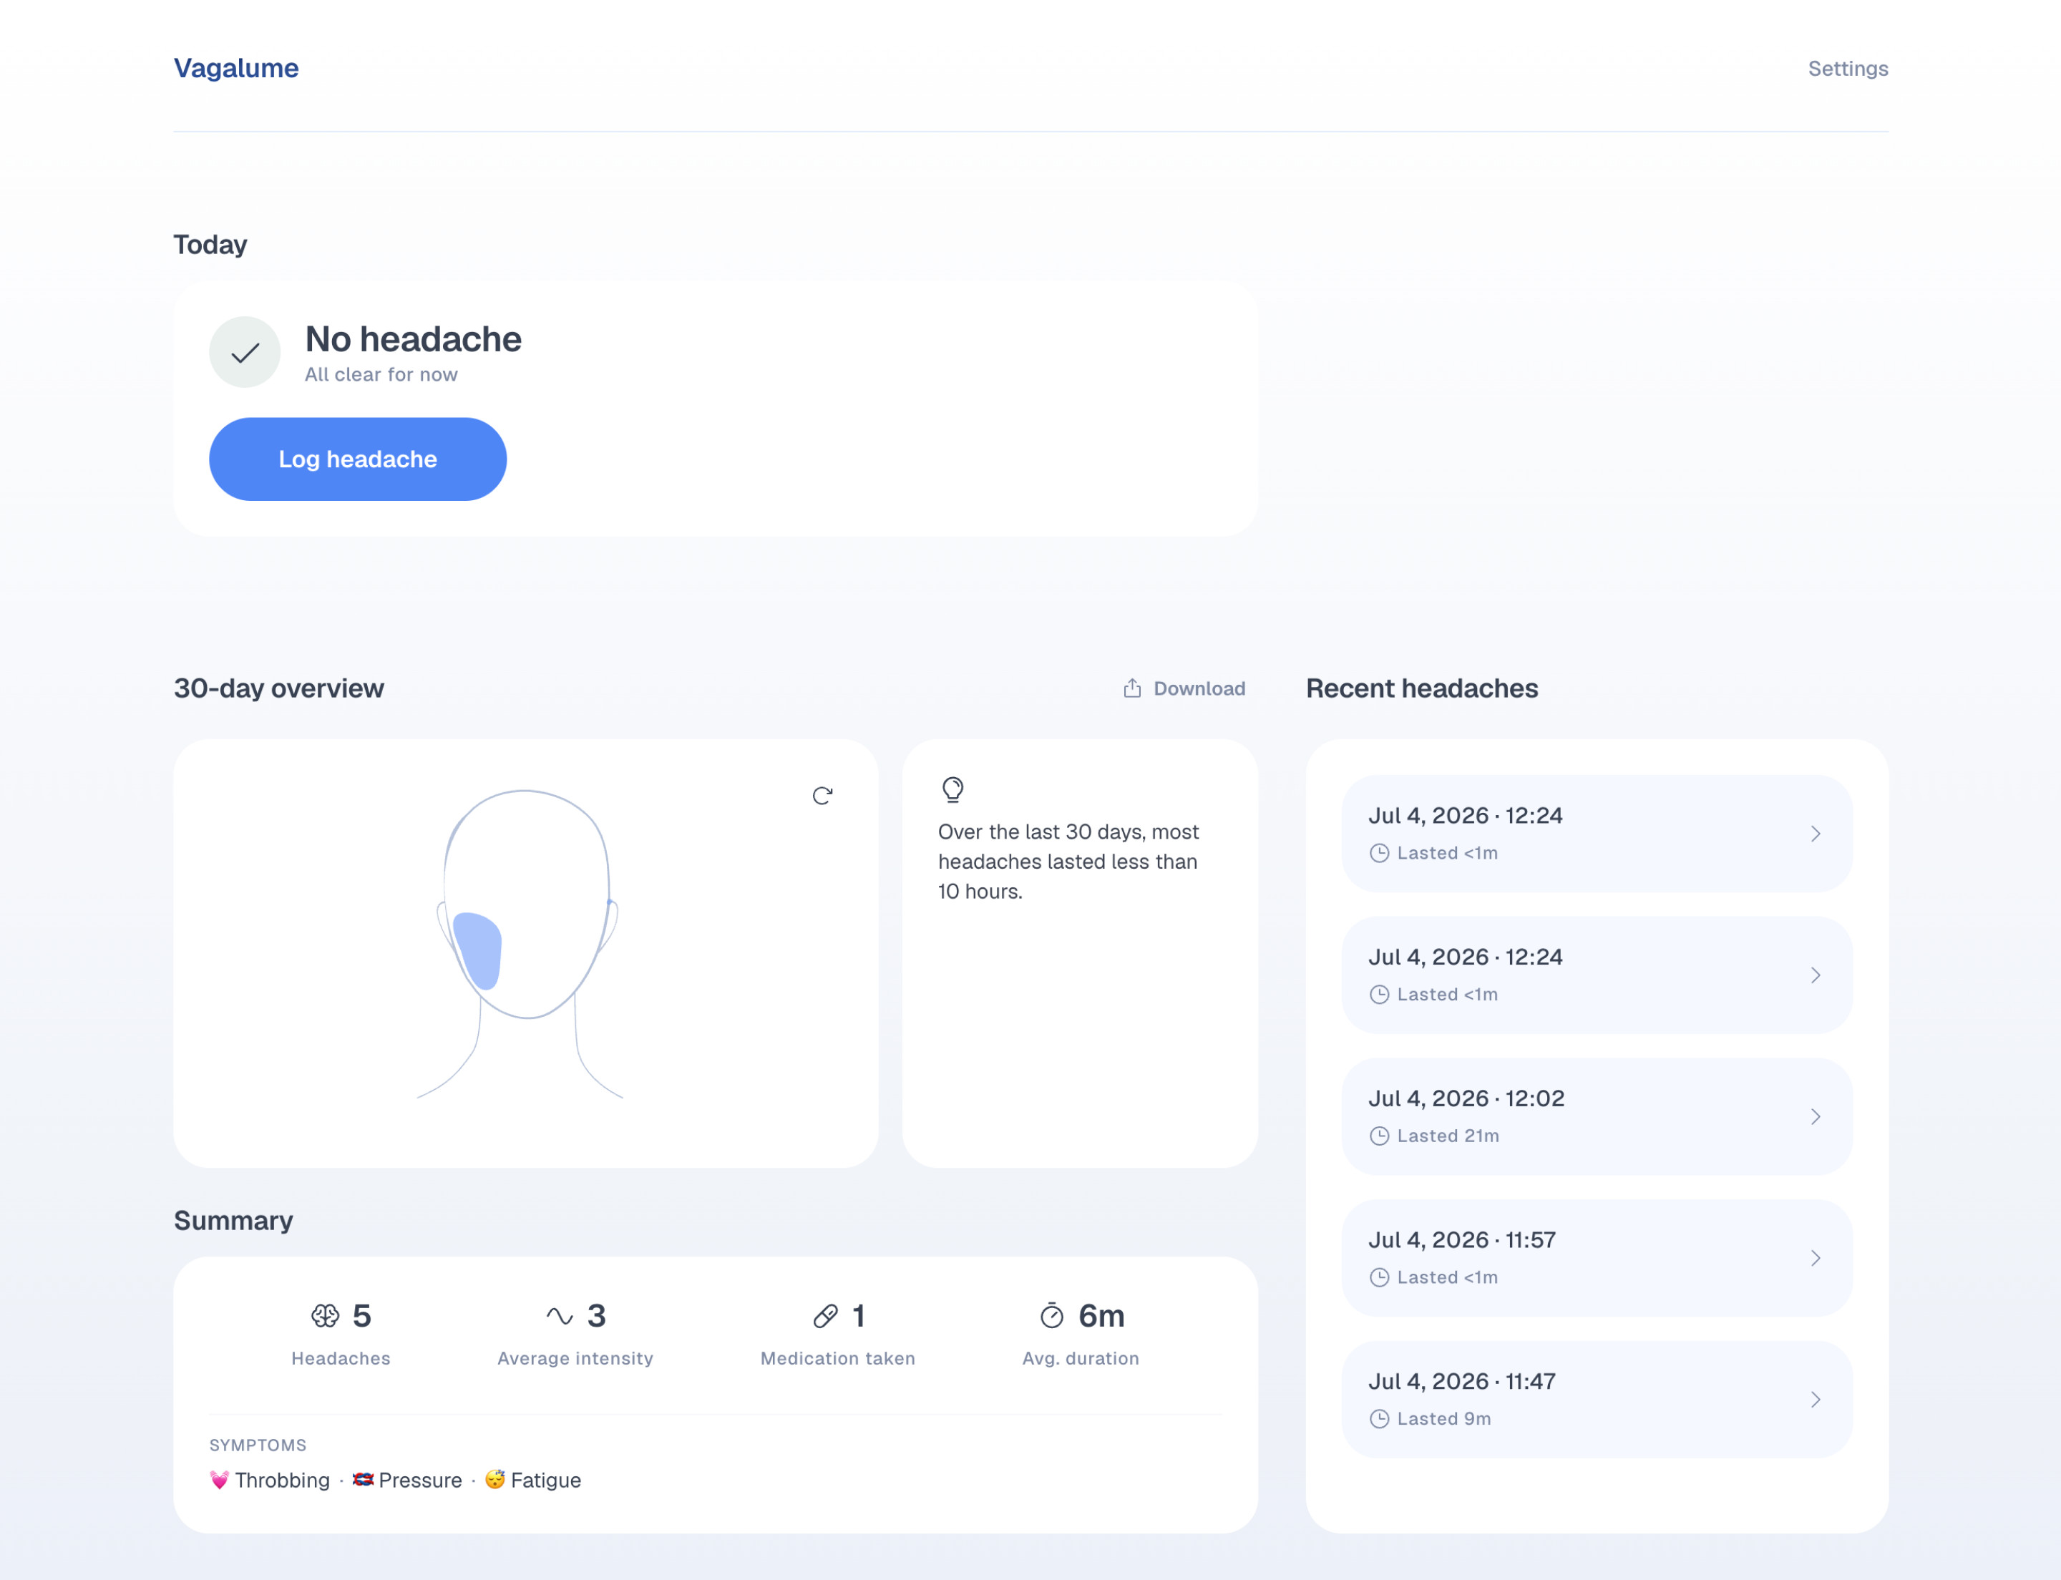The width and height of the screenshot is (2061, 1580).
Task: Expand chevron on the 12:02 headache entry
Action: coord(1816,1116)
